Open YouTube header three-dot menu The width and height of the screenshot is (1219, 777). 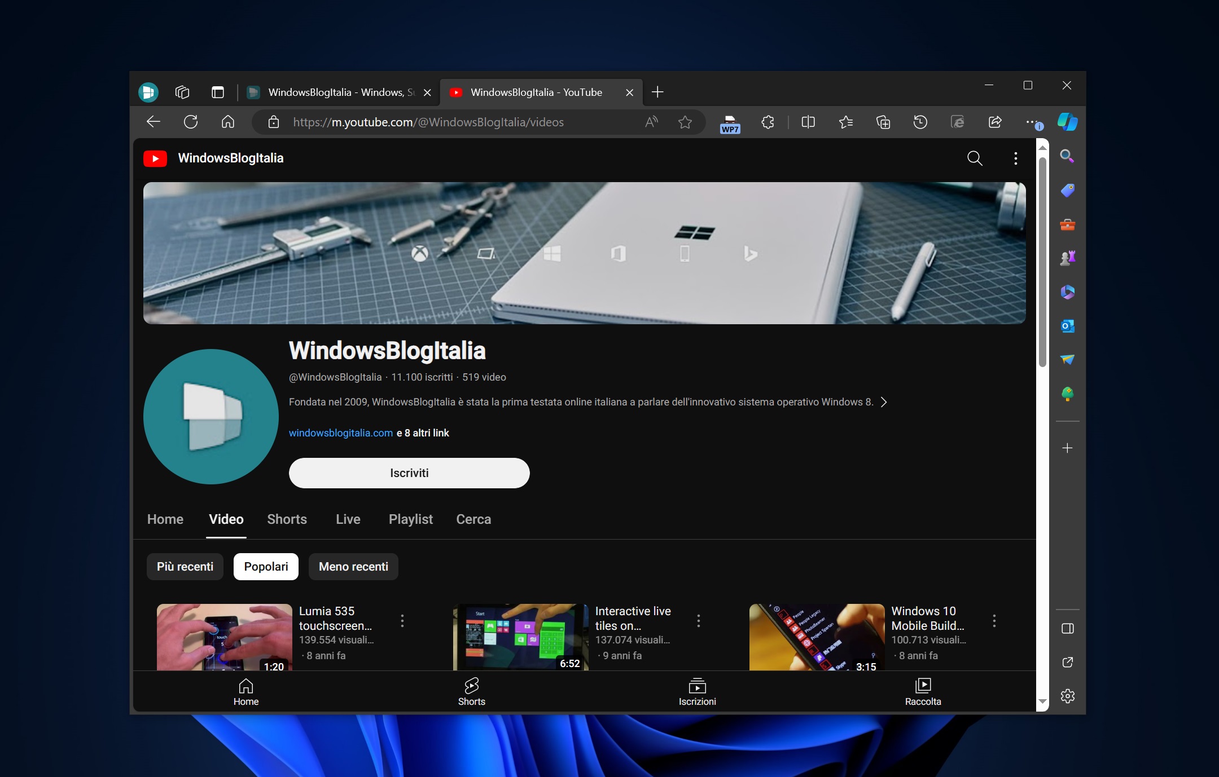(x=1015, y=158)
